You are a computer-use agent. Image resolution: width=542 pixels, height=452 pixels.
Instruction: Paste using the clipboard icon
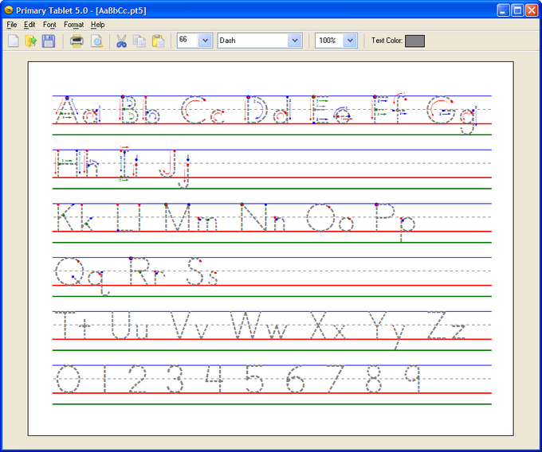[x=158, y=41]
